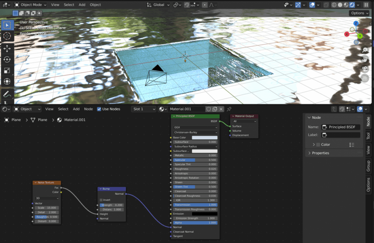The width and height of the screenshot is (374, 243).
Task: Open the Add menu in node editor
Action: click(76, 109)
